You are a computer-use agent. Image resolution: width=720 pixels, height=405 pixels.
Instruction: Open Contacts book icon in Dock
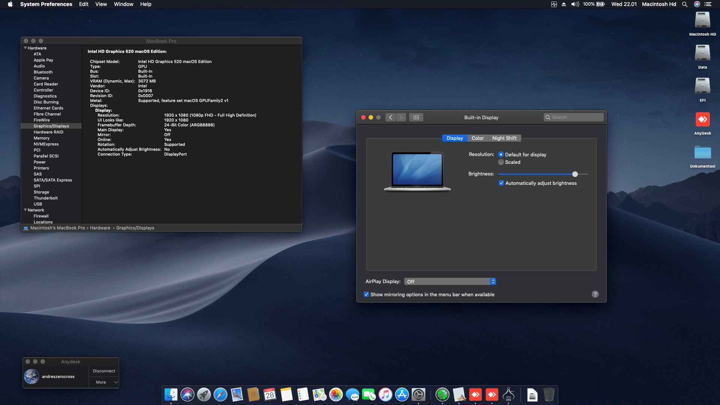tap(253, 394)
